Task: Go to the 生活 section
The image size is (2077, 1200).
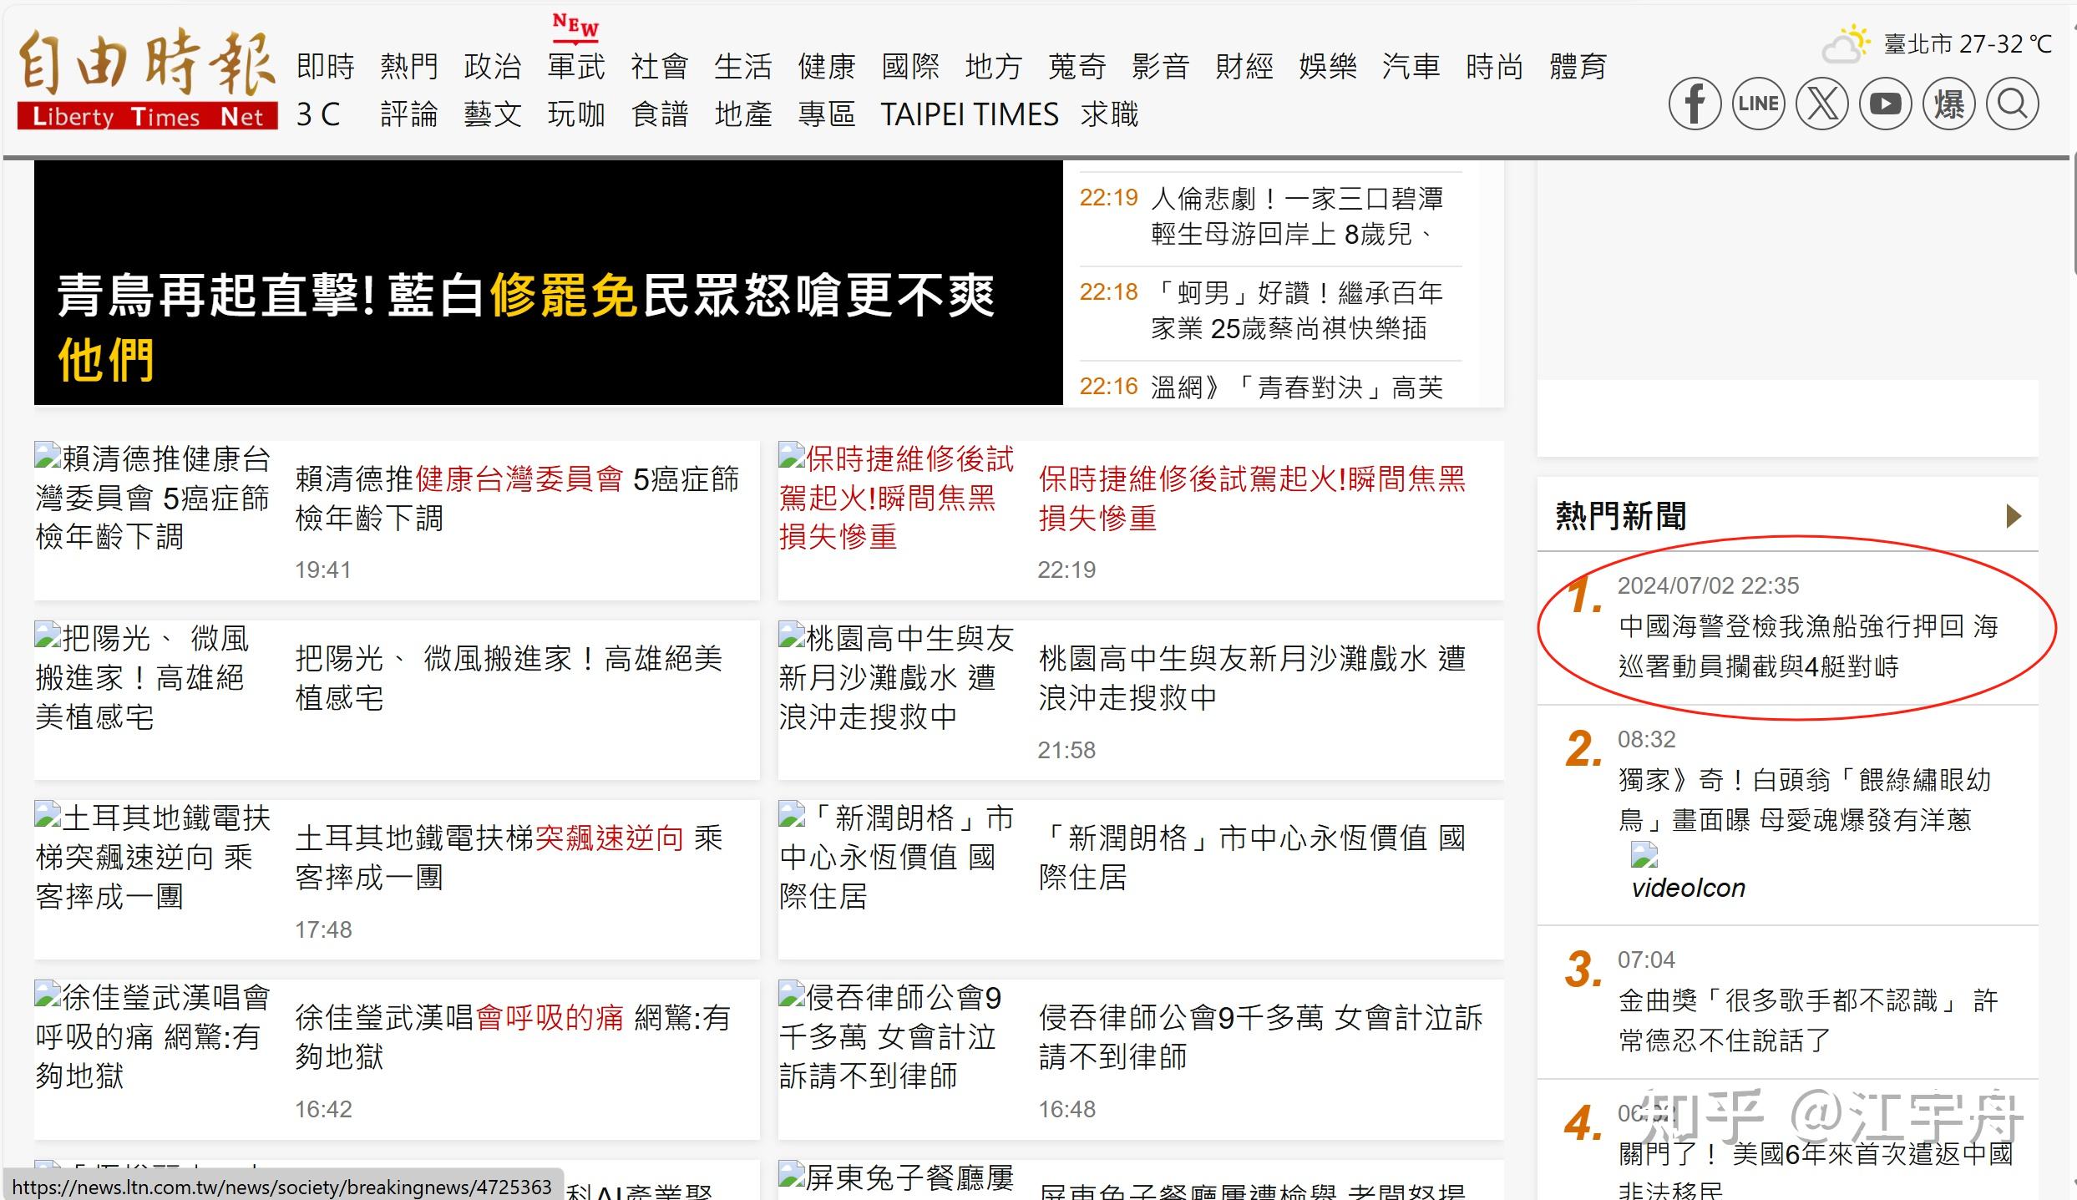Action: pyautogui.click(x=743, y=67)
